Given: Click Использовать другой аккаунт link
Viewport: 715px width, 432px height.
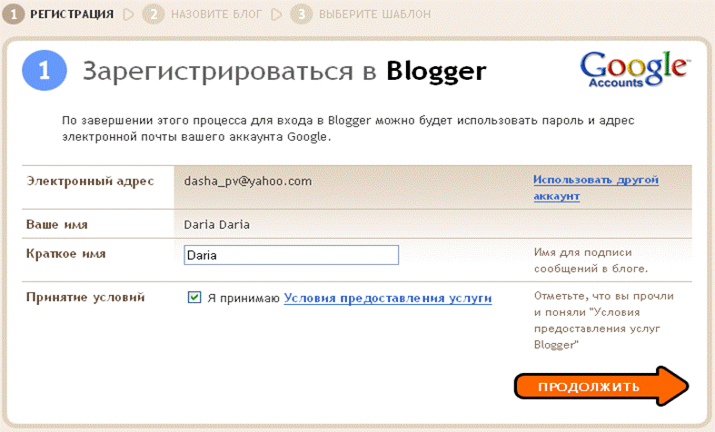Looking at the screenshot, I should pyautogui.click(x=596, y=188).
